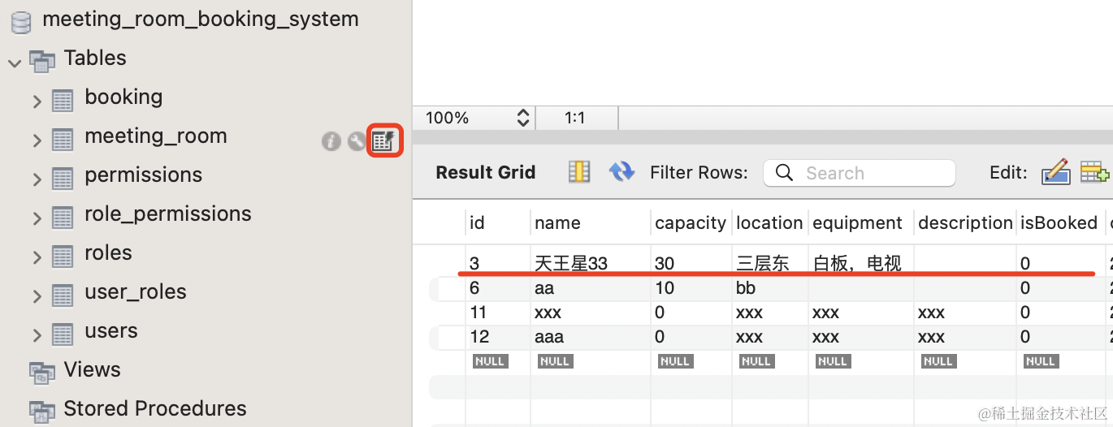Click the edit row pencil icon
Viewport: 1113px width, 427px height.
pyautogui.click(x=1055, y=172)
